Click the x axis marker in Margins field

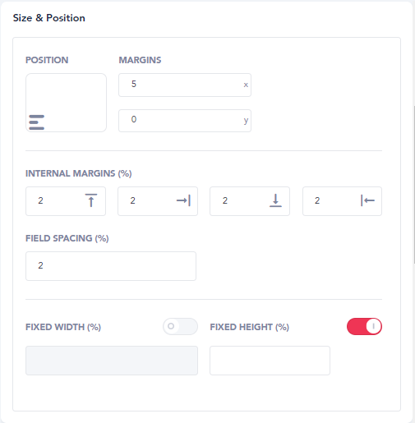246,85
